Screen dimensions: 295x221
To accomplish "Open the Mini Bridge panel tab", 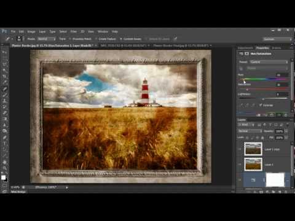I will (18, 192).
